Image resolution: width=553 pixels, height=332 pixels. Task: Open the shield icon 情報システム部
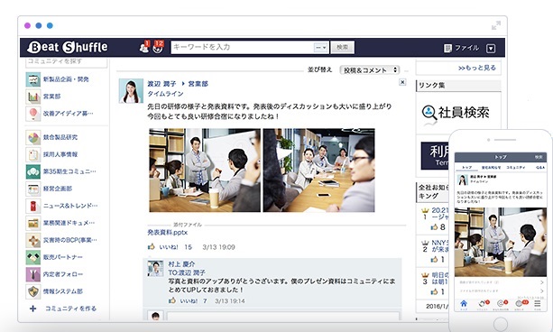click(x=33, y=291)
